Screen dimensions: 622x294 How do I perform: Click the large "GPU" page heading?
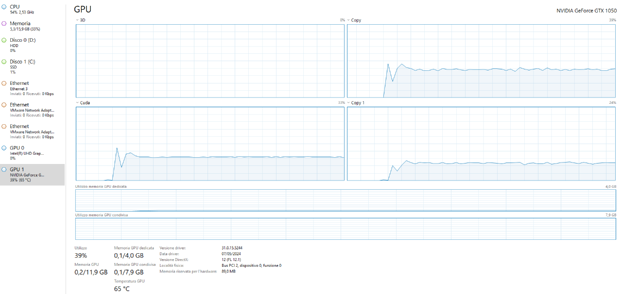pos(83,9)
